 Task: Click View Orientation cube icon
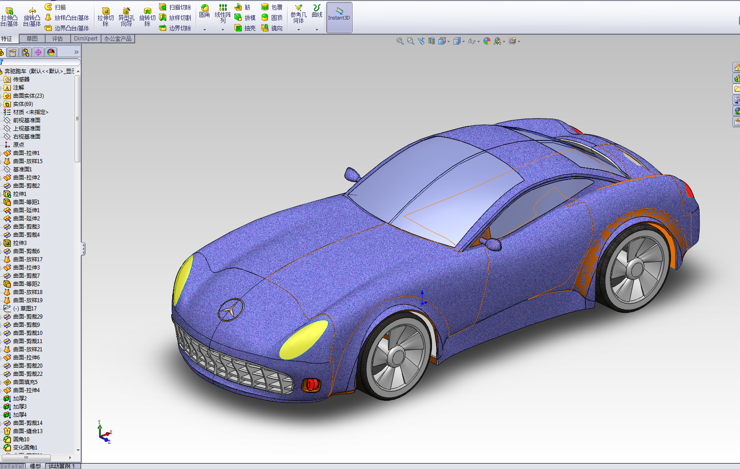point(442,41)
